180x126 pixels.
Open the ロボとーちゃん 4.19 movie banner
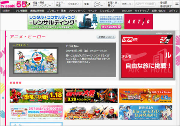146,96
